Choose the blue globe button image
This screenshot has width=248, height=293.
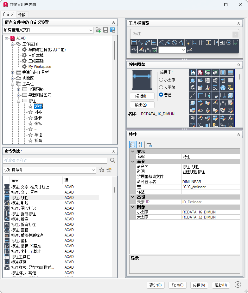(x=223, y=88)
